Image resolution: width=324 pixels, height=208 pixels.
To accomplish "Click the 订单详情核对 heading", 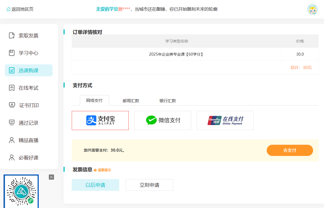I will point(87,32).
